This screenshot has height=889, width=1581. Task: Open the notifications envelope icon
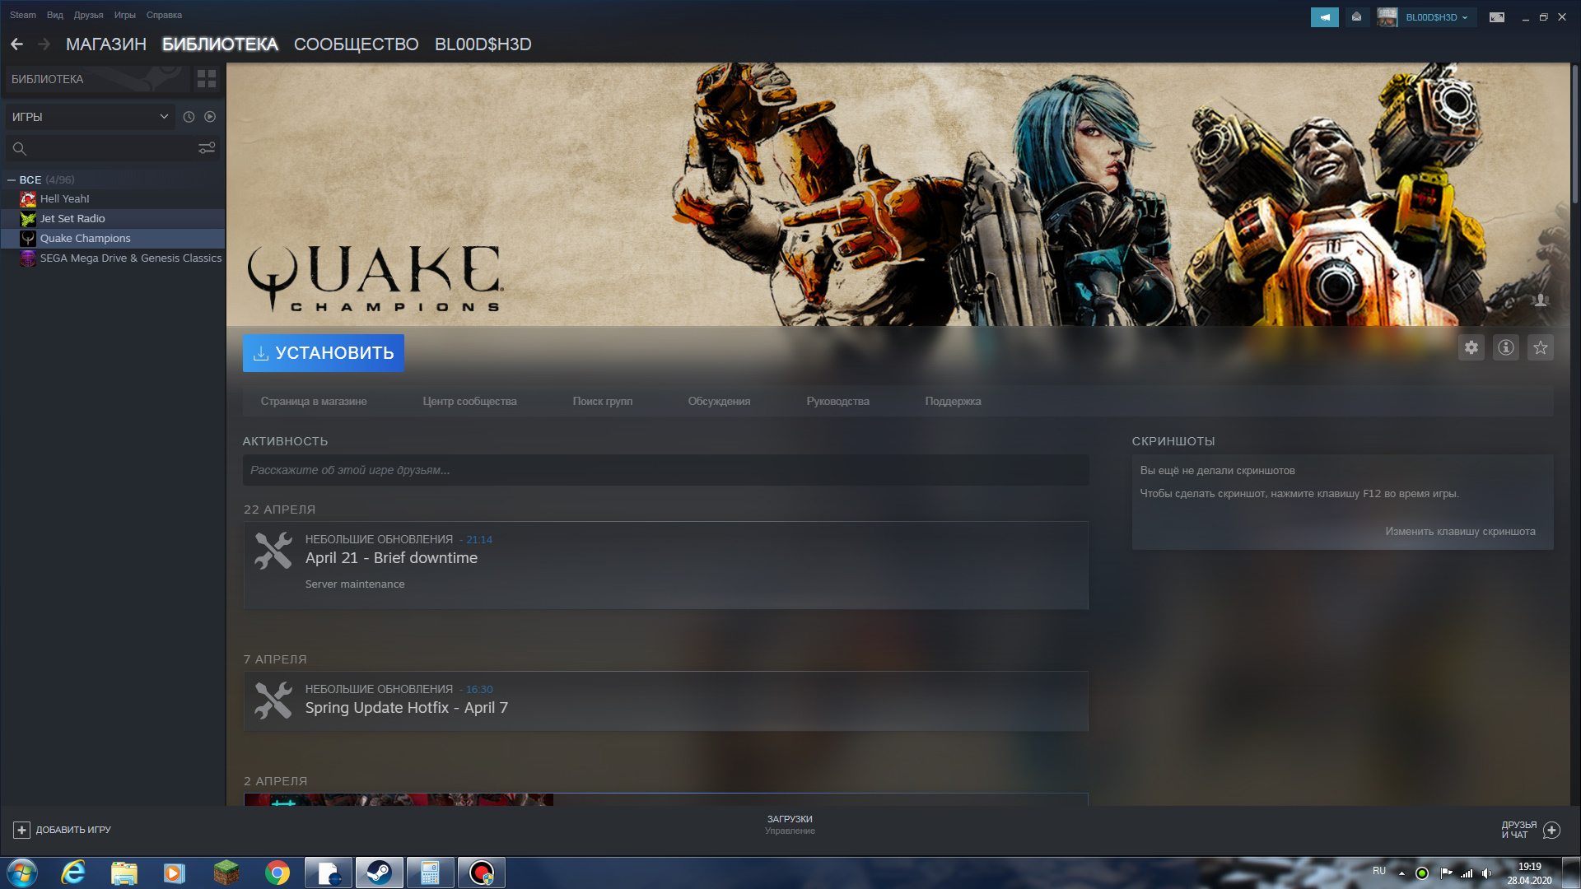click(1356, 17)
